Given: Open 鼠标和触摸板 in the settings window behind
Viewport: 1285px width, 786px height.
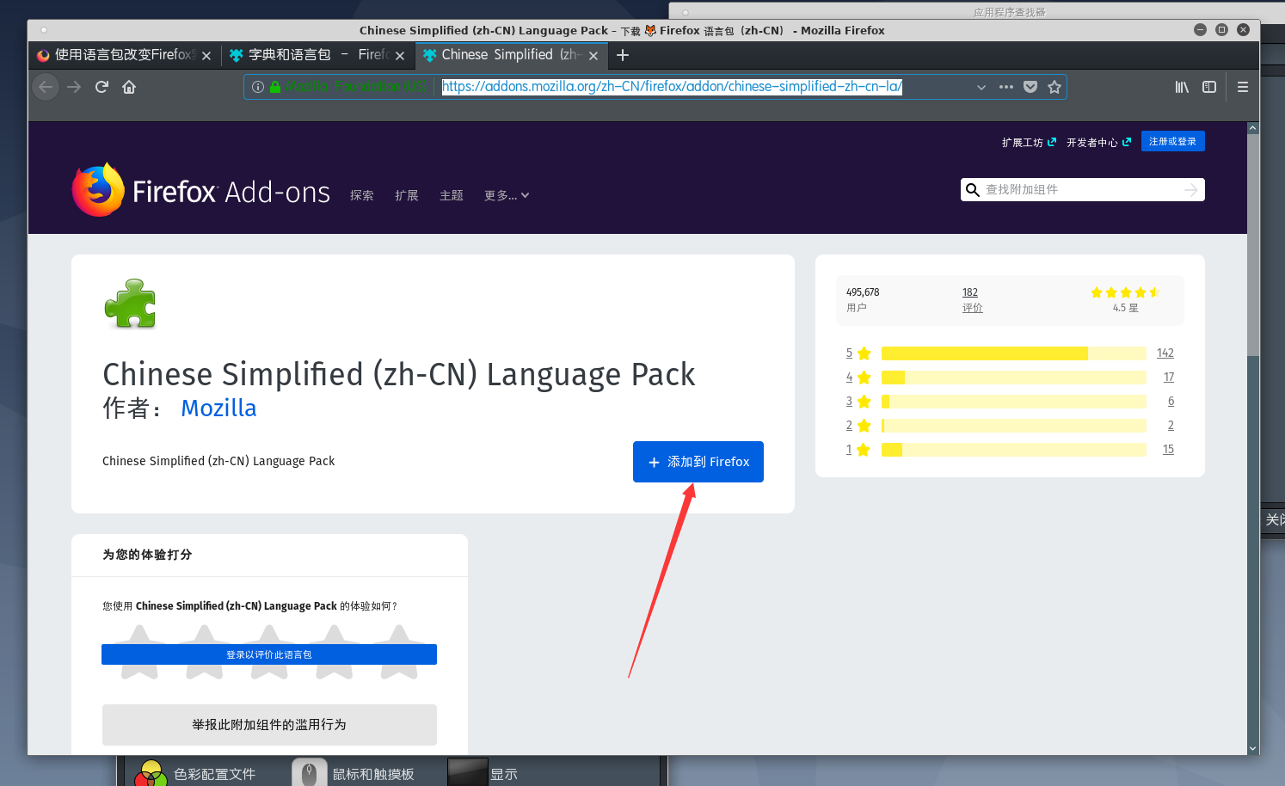Looking at the screenshot, I should pos(354,773).
